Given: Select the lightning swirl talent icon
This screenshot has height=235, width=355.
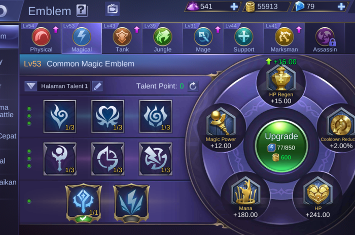Looking at the screenshot, I should (x=156, y=159).
